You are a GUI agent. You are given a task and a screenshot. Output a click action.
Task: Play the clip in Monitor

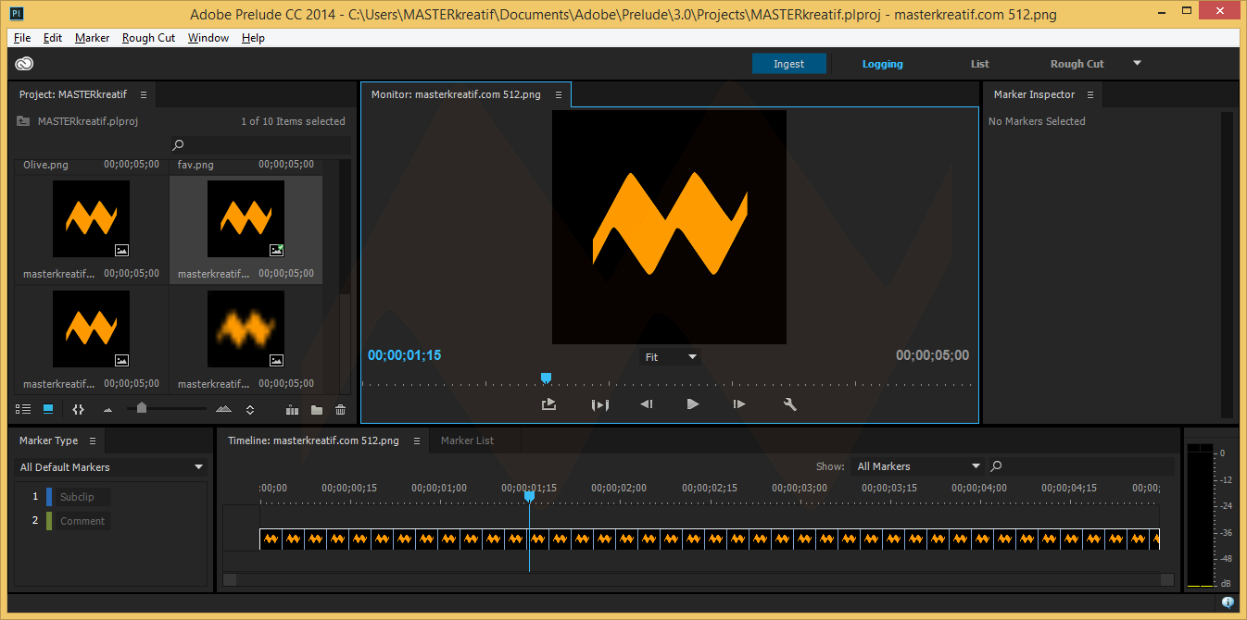point(692,404)
